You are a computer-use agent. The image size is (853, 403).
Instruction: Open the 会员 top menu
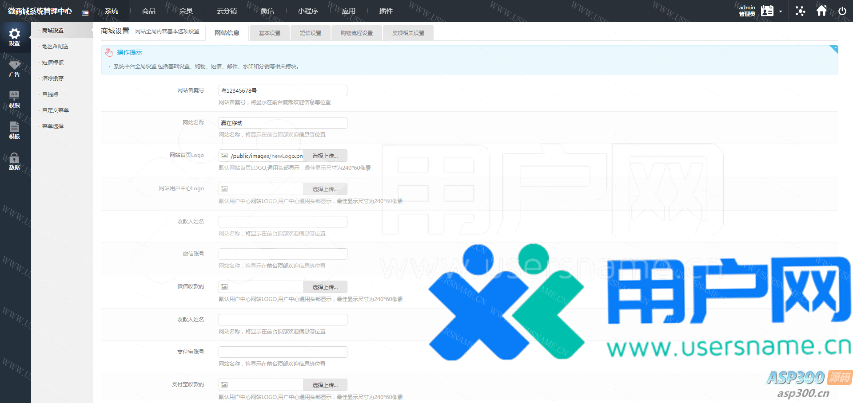click(x=186, y=11)
